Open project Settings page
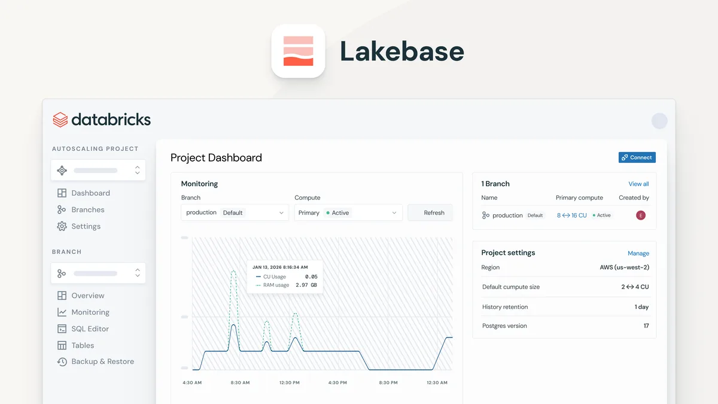Screen dimensions: 718x404 click(86, 226)
